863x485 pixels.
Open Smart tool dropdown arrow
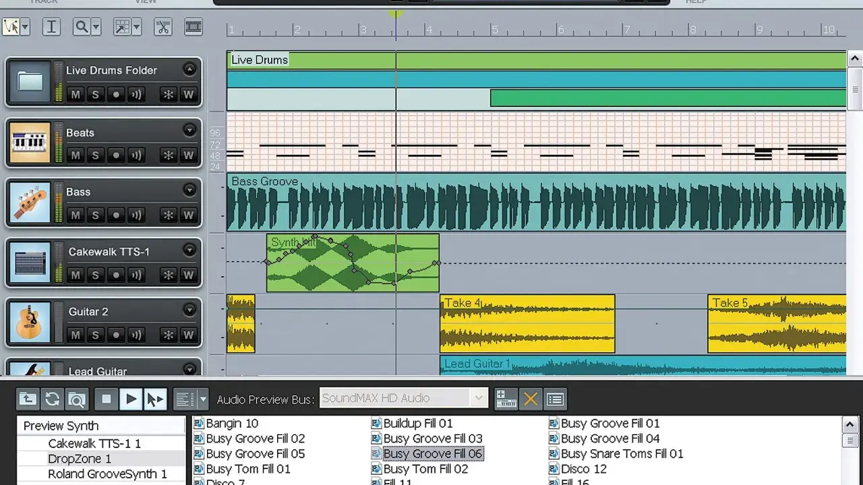point(26,28)
